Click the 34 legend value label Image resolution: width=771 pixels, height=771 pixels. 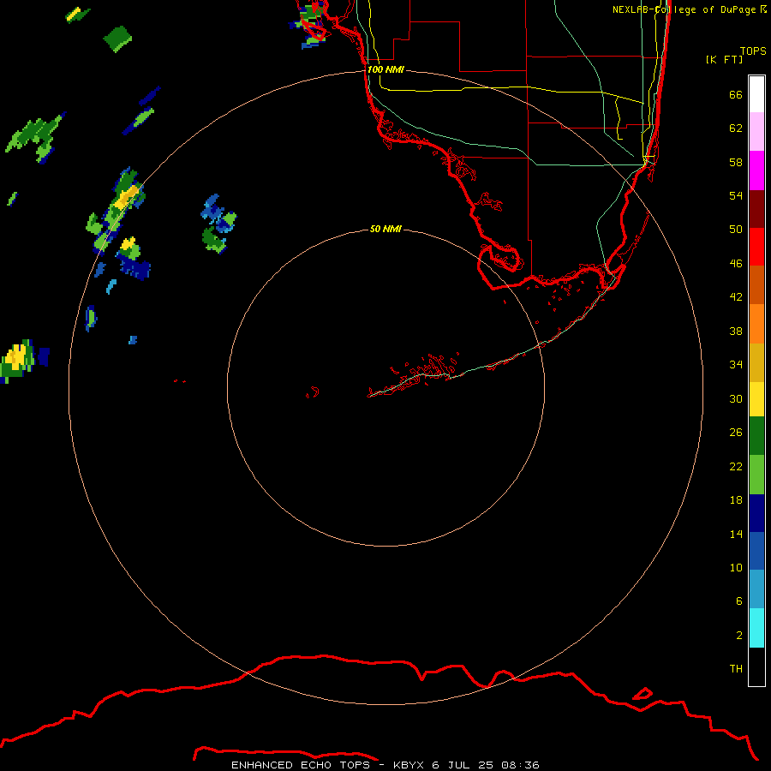[736, 364]
